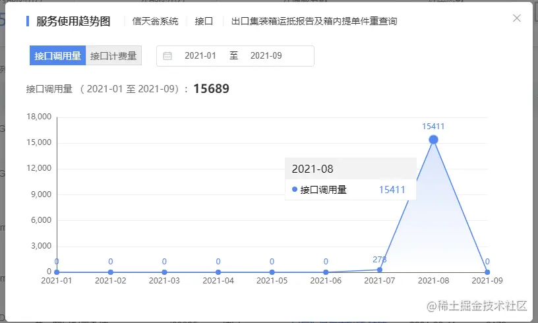
Task: Select the 2021-07 data point on chart
Action: tap(380, 270)
